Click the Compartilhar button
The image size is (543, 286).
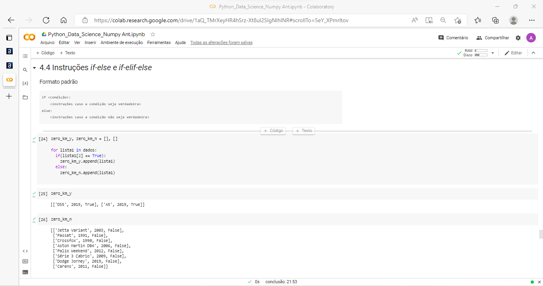tap(493, 38)
